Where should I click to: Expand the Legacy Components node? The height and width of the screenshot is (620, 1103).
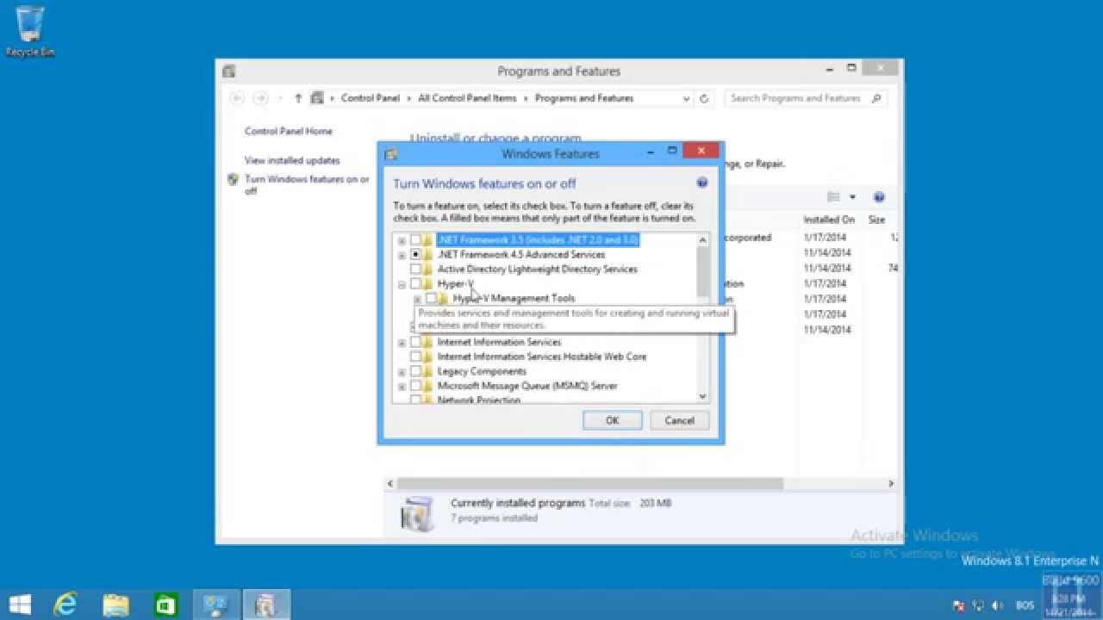[402, 372]
